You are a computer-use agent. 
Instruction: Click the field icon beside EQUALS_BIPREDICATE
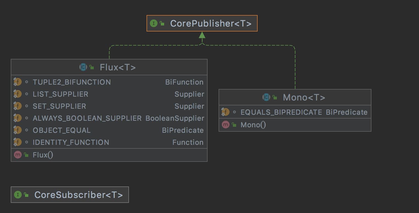pyautogui.click(x=225, y=112)
